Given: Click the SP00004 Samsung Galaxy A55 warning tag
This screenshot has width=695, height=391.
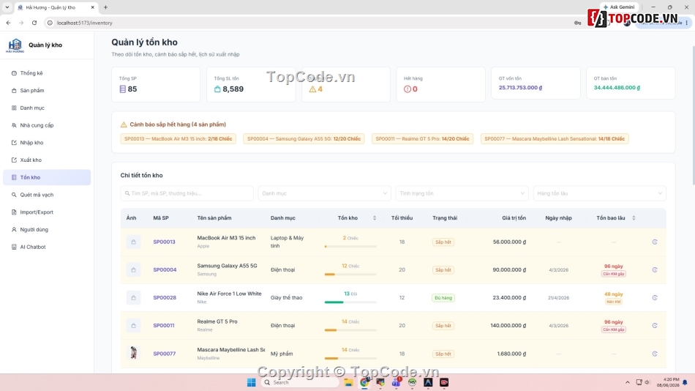Looking at the screenshot, I should [304, 139].
